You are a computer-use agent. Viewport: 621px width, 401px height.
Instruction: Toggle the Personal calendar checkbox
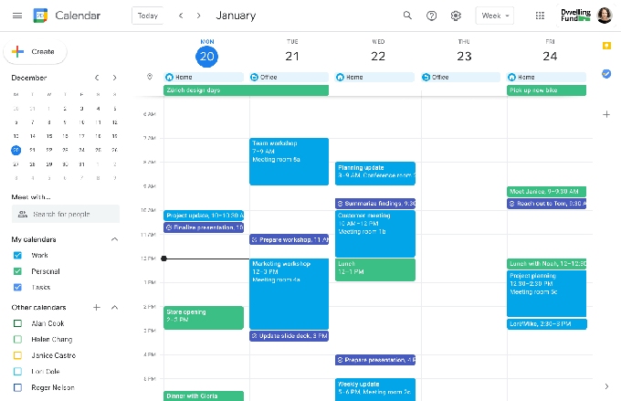(x=17, y=271)
